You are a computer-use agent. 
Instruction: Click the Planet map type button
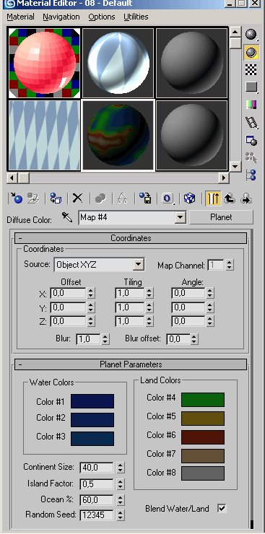click(x=221, y=217)
